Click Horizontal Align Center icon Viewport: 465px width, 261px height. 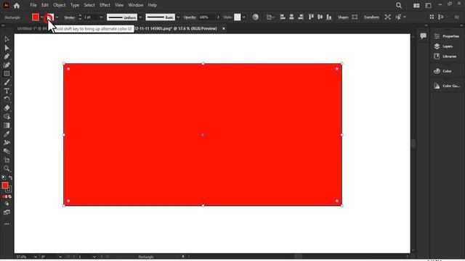click(x=291, y=17)
